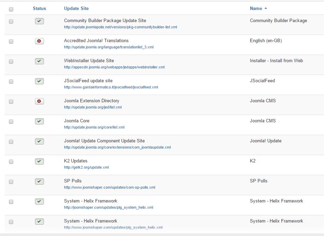Open the com_joomlaupdate.xml link
The image size is (324, 236).
pos(117,147)
